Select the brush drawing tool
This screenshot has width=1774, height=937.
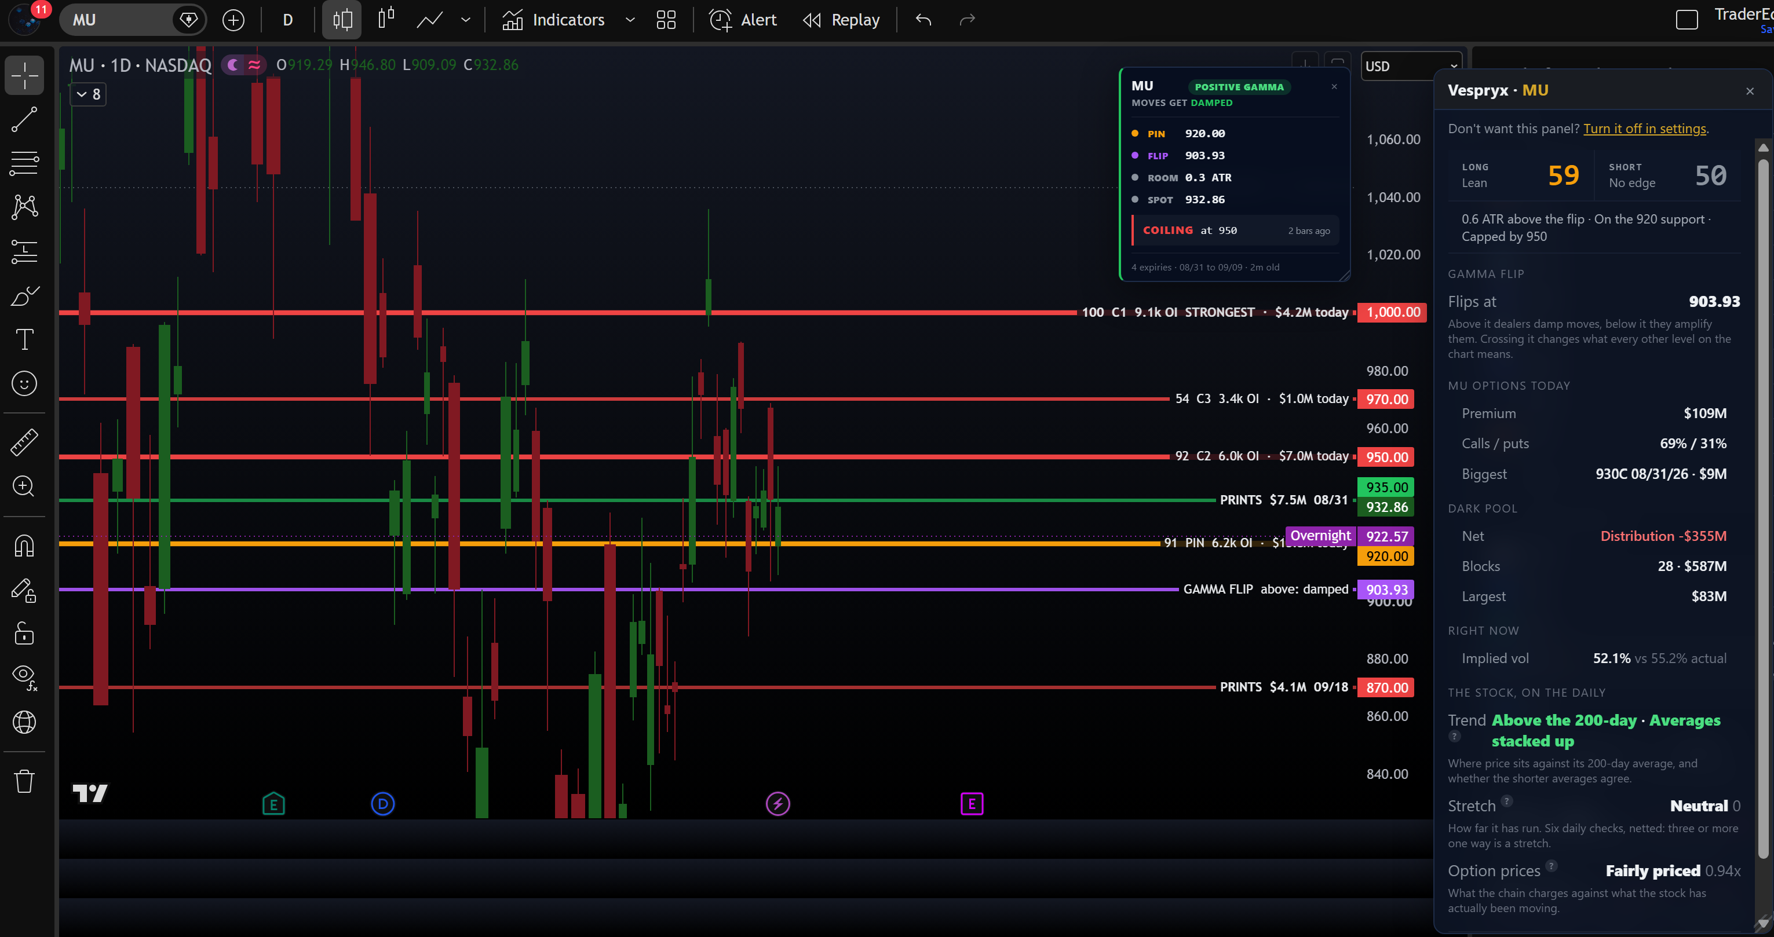tap(24, 296)
